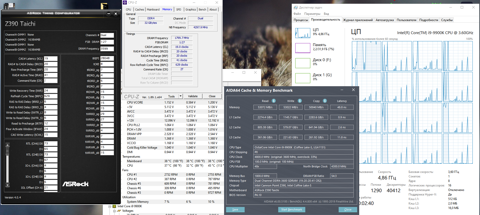The height and width of the screenshot is (215, 480).
Task: Close the AIDA64 Cache & Memory Benchmark window
Action: (353, 90)
